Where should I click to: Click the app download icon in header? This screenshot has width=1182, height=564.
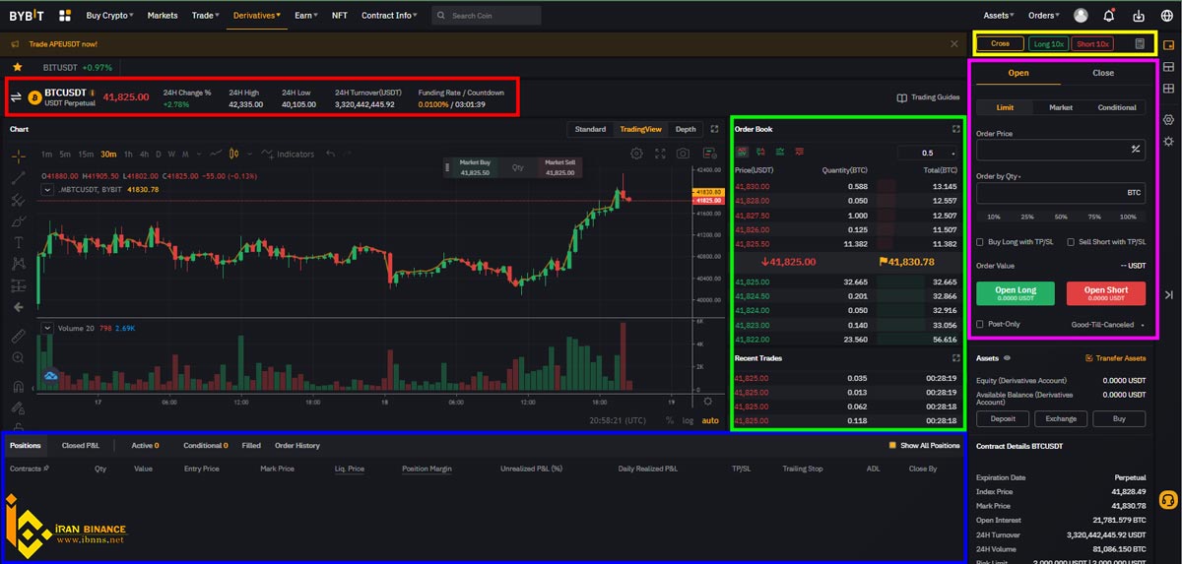1139,16
